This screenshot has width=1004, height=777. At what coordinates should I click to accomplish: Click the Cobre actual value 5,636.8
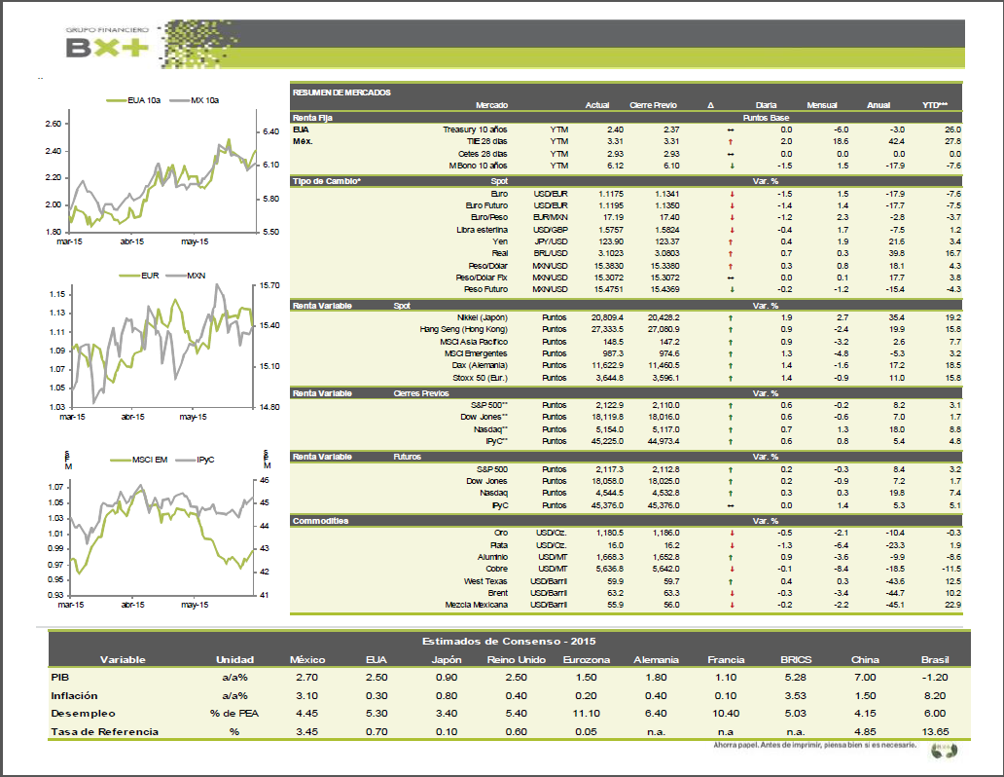point(610,570)
